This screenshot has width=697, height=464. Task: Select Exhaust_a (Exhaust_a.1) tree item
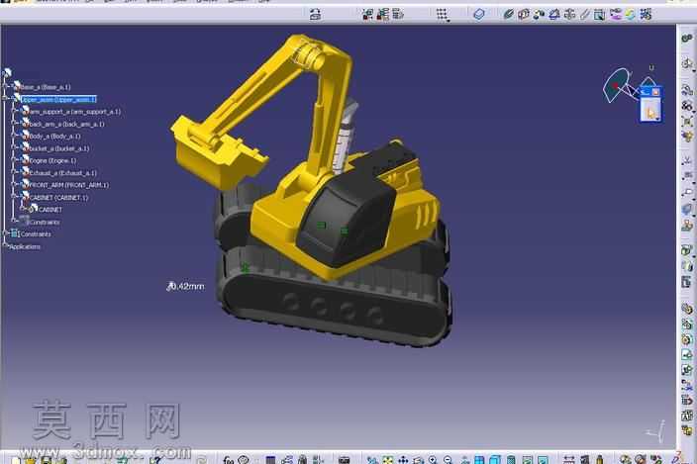coord(62,173)
